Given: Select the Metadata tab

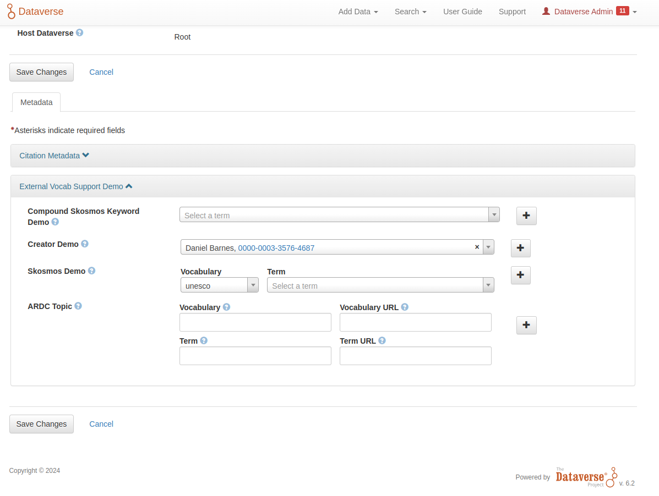Looking at the screenshot, I should (36, 102).
